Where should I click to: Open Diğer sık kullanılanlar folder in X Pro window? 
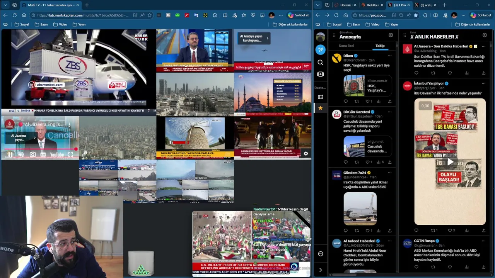473,24
